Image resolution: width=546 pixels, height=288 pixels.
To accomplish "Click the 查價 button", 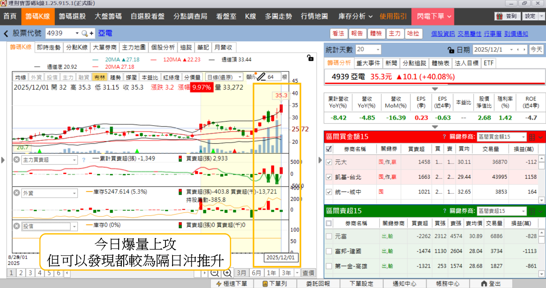I will pyautogui.click(x=308, y=273).
